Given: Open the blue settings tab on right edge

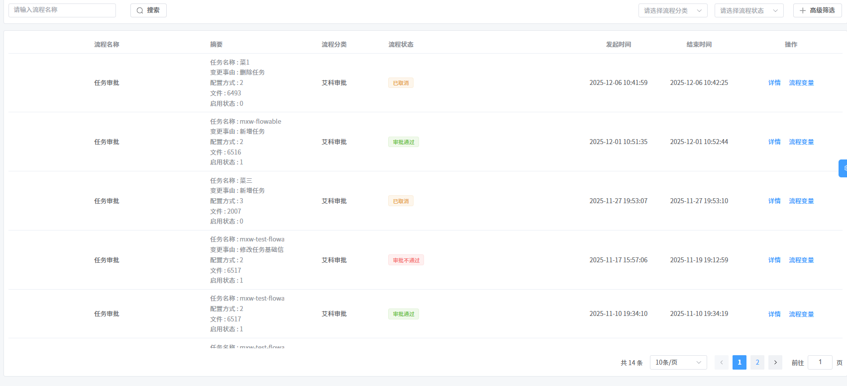Looking at the screenshot, I should [x=843, y=168].
